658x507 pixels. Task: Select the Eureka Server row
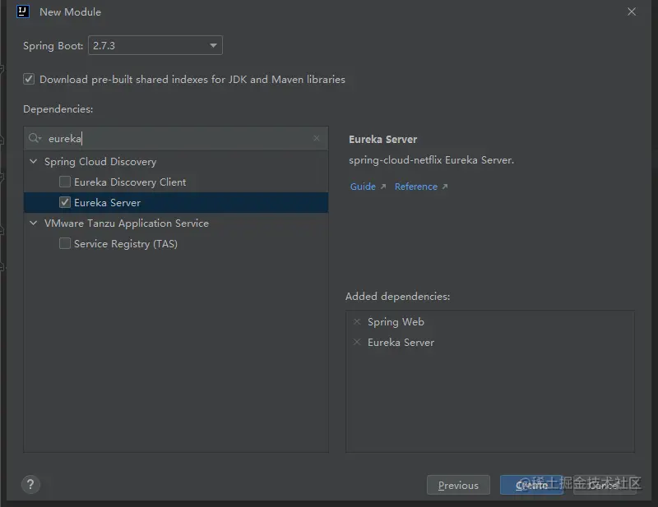tap(176, 202)
